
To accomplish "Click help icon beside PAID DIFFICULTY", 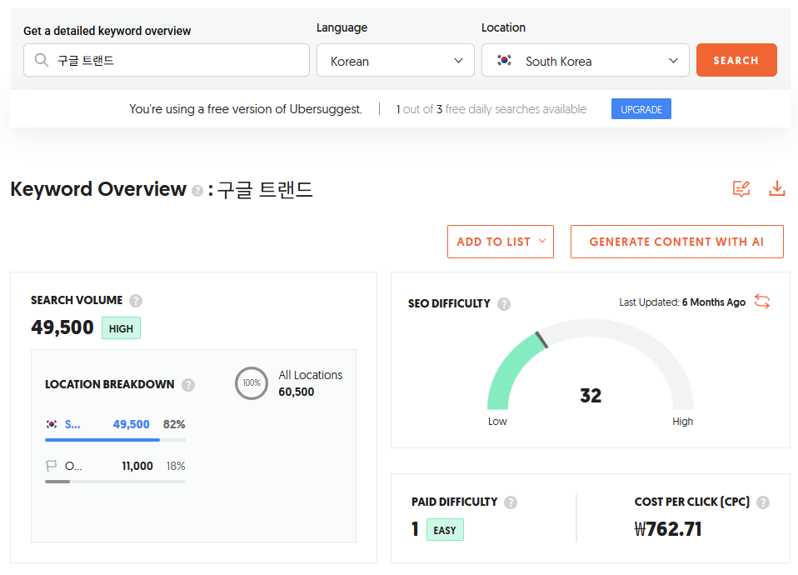I will [x=511, y=502].
